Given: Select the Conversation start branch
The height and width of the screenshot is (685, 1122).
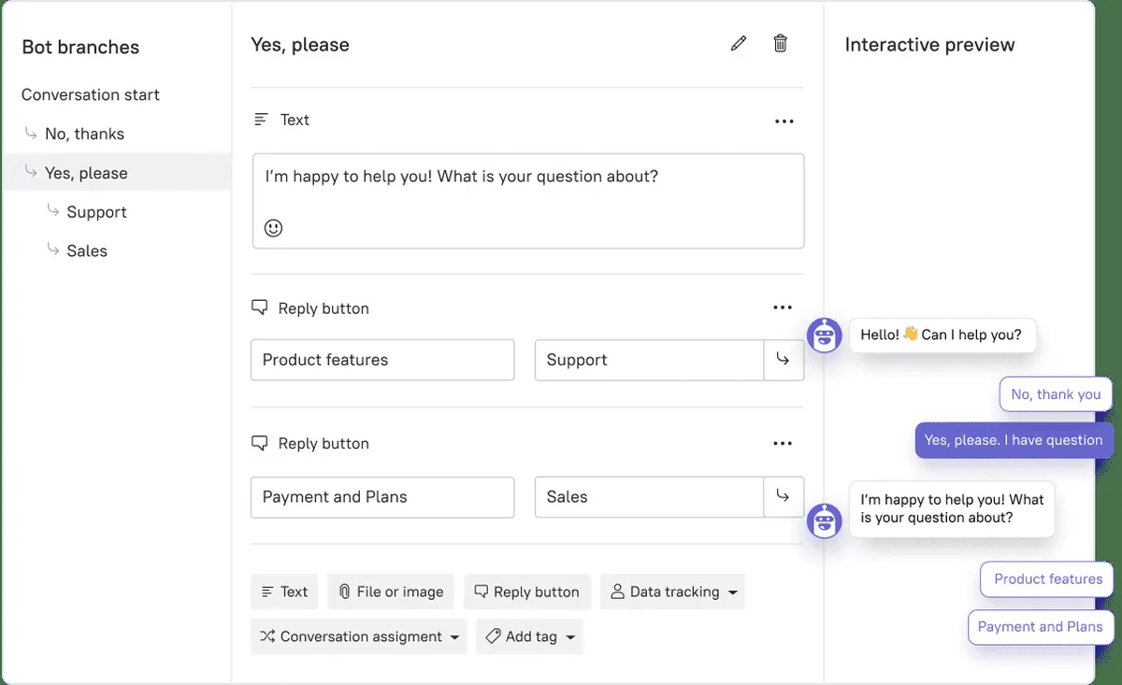Looking at the screenshot, I should click(x=91, y=94).
